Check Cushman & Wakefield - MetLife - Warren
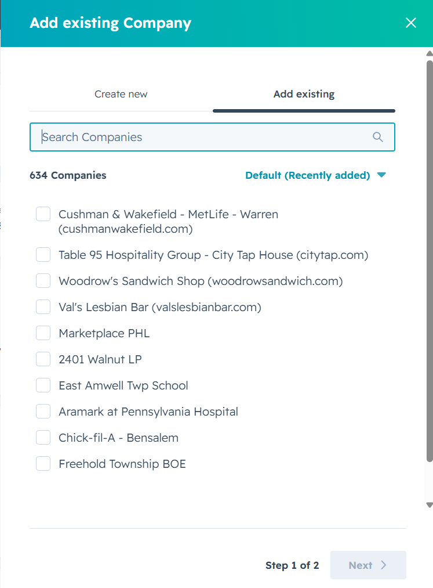The height and width of the screenshot is (588, 433). click(x=43, y=214)
